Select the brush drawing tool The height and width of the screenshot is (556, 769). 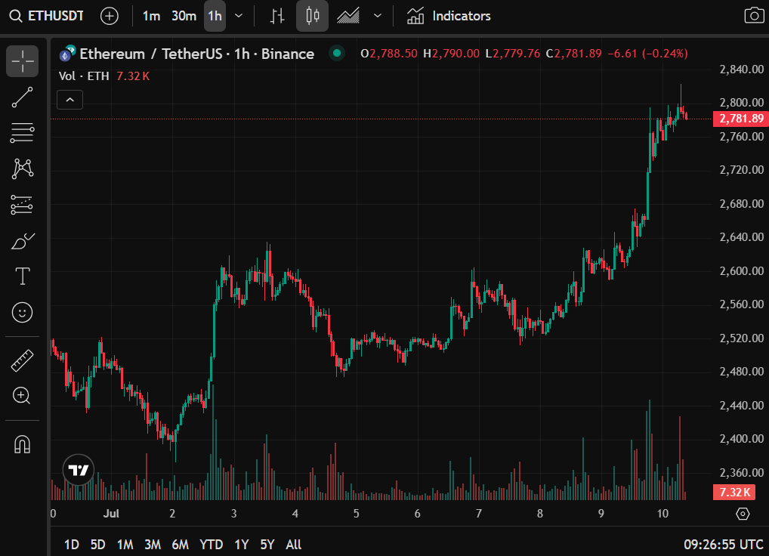23,241
